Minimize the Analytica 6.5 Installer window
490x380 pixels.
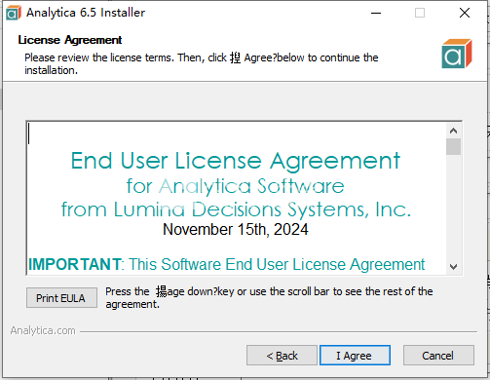click(x=376, y=13)
